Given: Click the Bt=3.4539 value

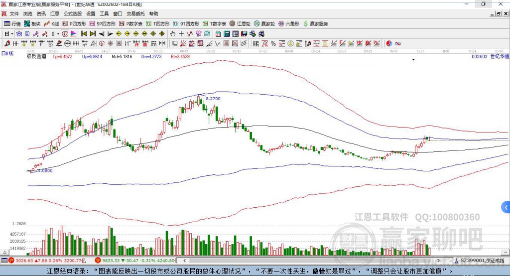Looking at the screenshot, I should click(x=180, y=57).
